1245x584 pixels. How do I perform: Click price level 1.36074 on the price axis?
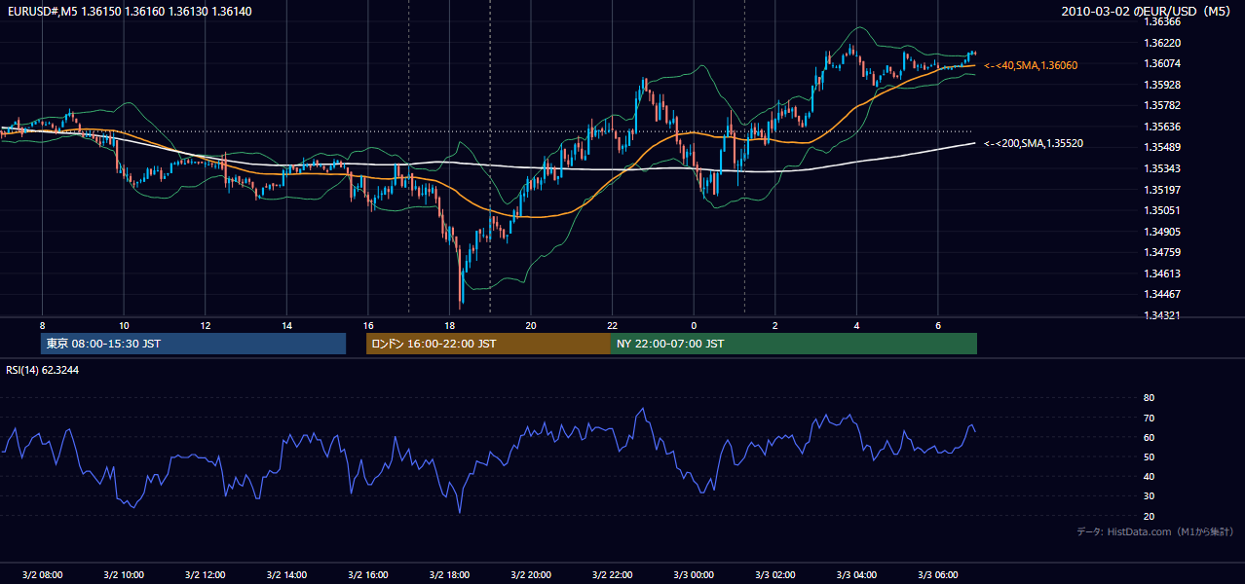click(1161, 63)
